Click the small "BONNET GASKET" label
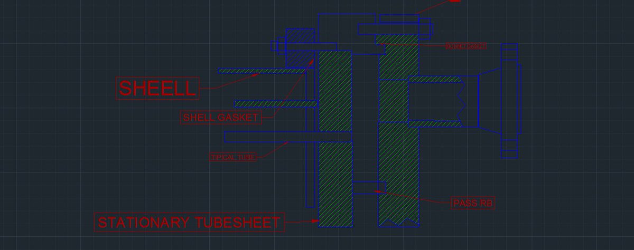634x250 pixels. (x=466, y=46)
